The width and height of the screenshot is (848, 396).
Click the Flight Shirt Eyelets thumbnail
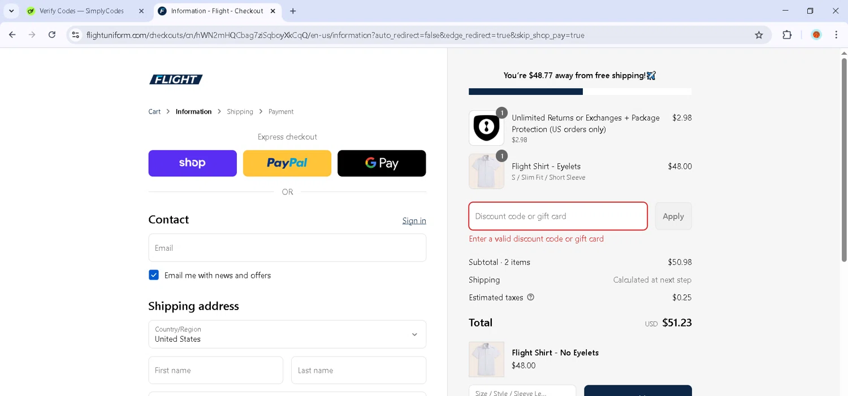[x=486, y=171]
